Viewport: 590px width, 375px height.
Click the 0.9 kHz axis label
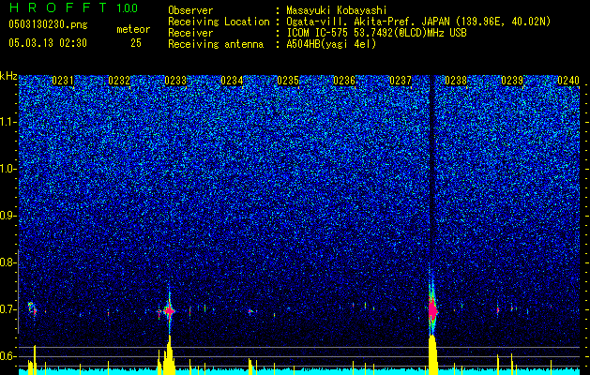pos(8,216)
